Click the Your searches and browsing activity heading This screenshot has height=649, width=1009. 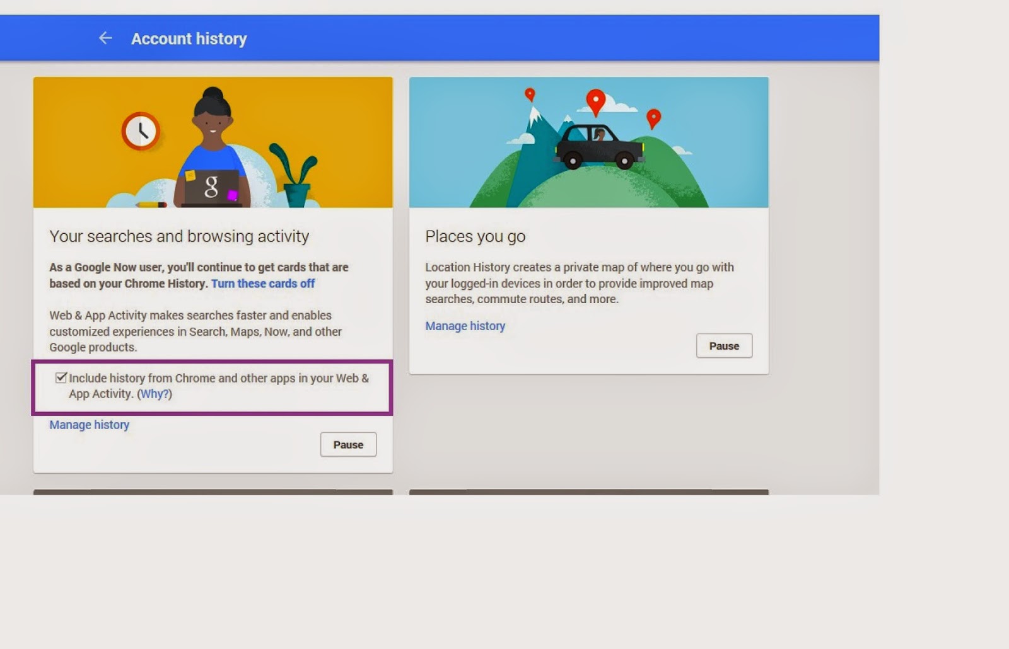pos(179,236)
